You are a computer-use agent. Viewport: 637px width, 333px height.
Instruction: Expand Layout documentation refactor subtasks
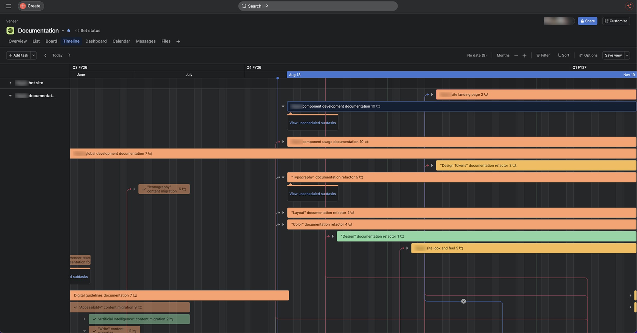(283, 213)
